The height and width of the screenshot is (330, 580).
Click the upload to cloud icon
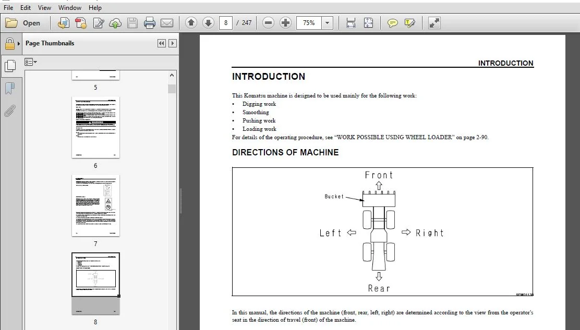tap(115, 23)
